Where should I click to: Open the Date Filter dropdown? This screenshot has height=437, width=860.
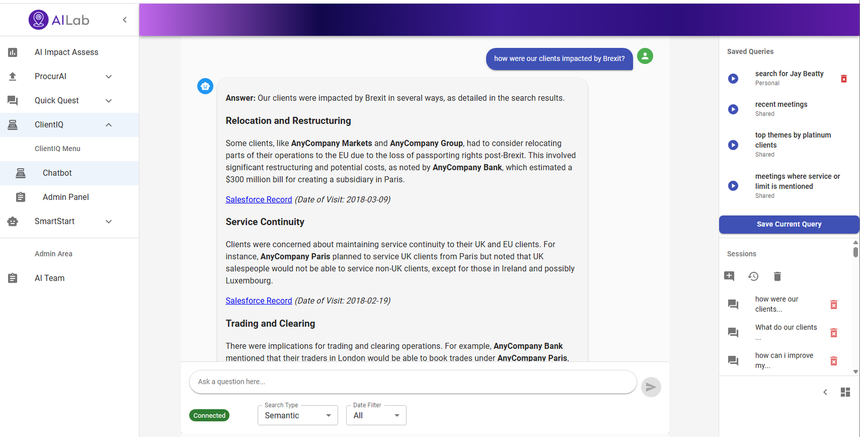(x=376, y=415)
